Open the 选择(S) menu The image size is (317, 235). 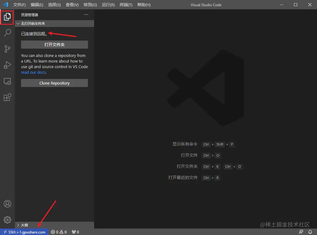[x=54, y=5]
